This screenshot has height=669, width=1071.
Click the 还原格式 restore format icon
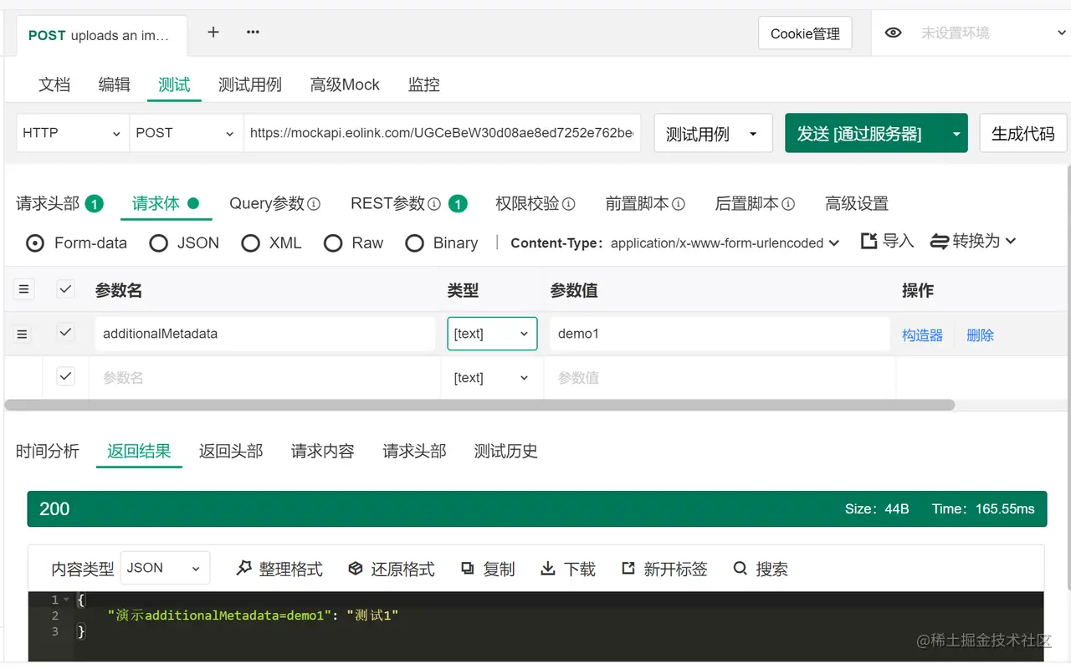coord(356,569)
